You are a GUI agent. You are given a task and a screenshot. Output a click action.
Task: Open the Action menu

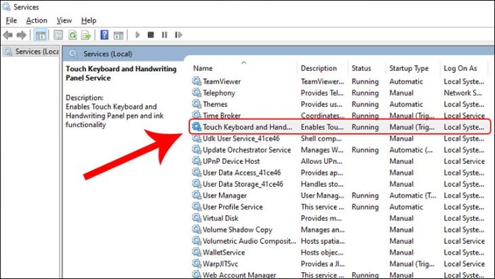37,20
